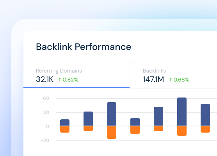Click the largest orange negative bar
The width and height of the screenshot is (217, 156).
112,132
